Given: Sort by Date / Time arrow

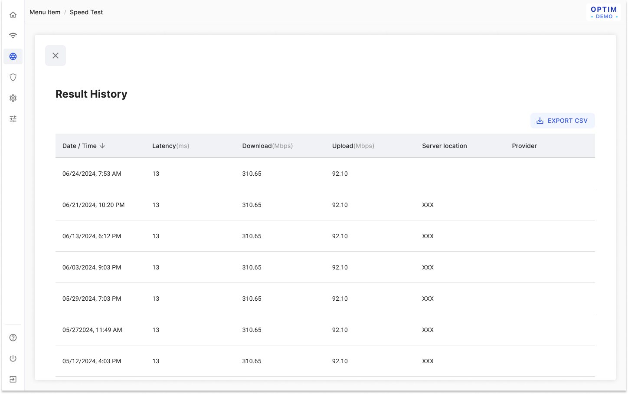Looking at the screenshot, I should 102,146.
